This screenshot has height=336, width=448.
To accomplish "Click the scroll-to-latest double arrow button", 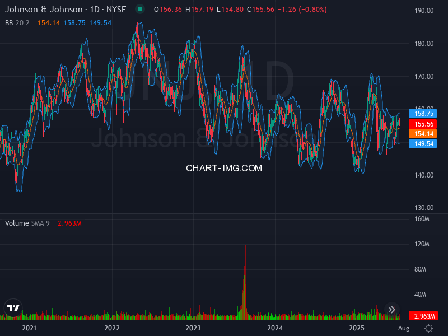I will 392,310.
